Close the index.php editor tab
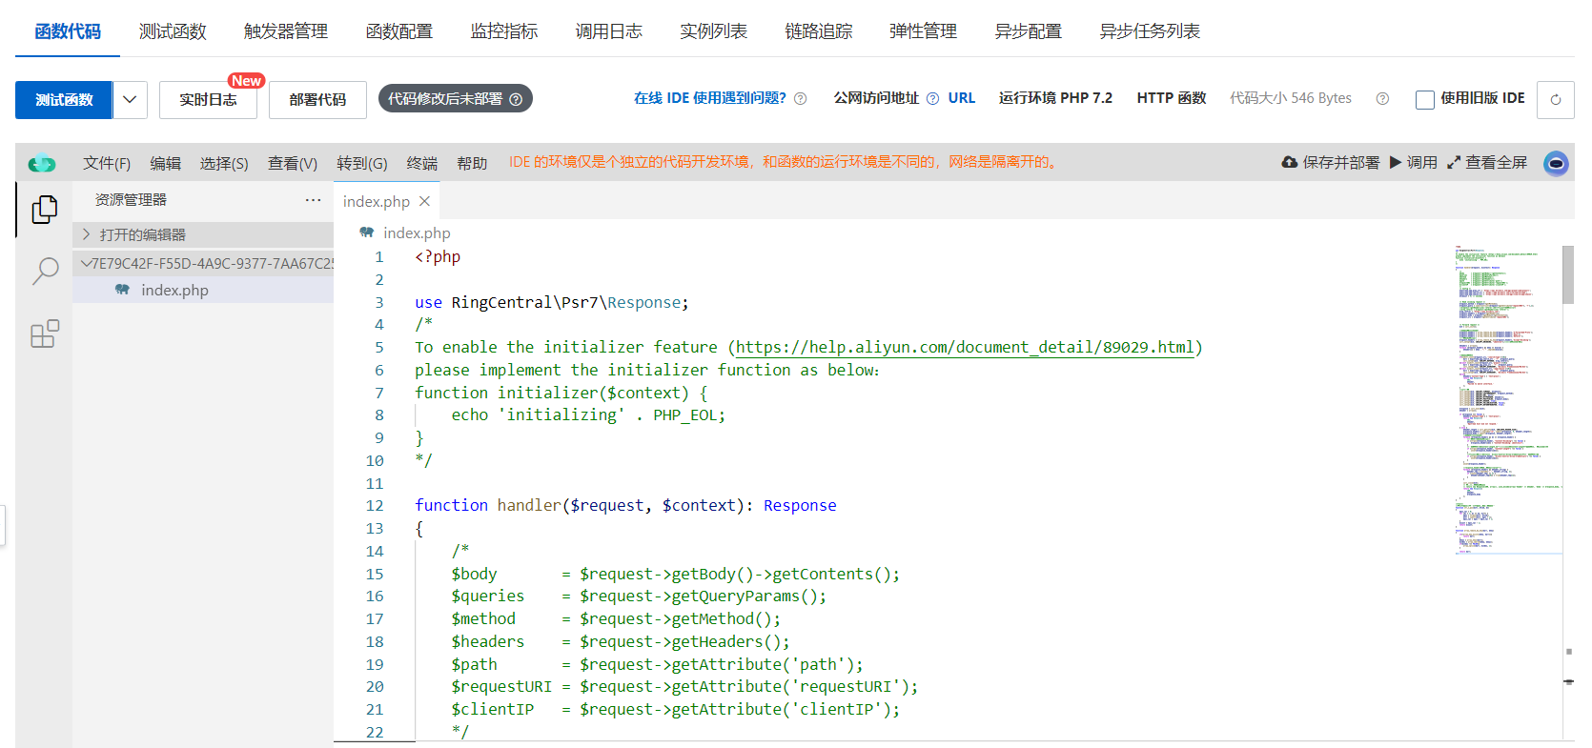The height and width of the screenshot is (748, 1592). coord(424,201)
